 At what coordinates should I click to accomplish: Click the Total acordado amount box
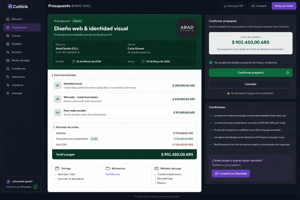click(x=251, y=43)
